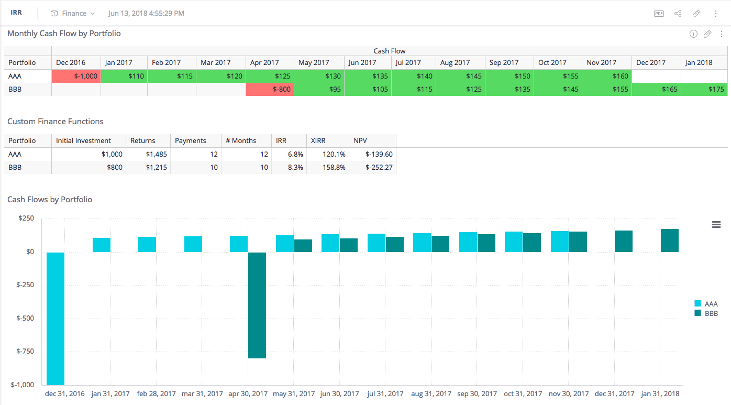Select the $160 cell for AAA
The height and width of the screenshot is (405, 731).
click(x=607, y=76)
